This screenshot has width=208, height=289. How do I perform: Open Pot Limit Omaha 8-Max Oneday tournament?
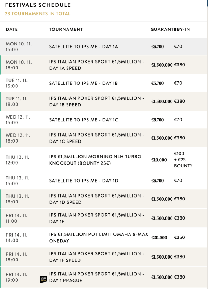[x=98, y=237]
